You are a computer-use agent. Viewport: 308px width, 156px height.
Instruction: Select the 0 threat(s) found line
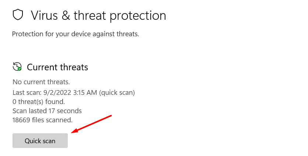39,101
